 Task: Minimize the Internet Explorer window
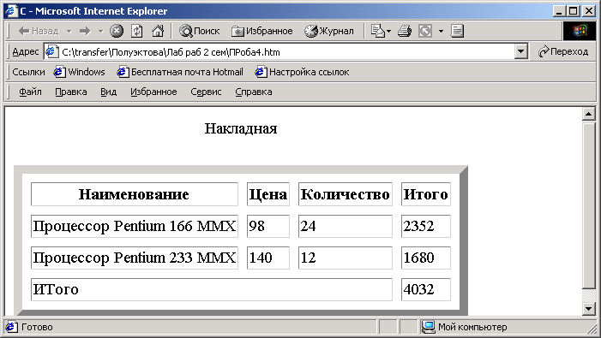560,11
